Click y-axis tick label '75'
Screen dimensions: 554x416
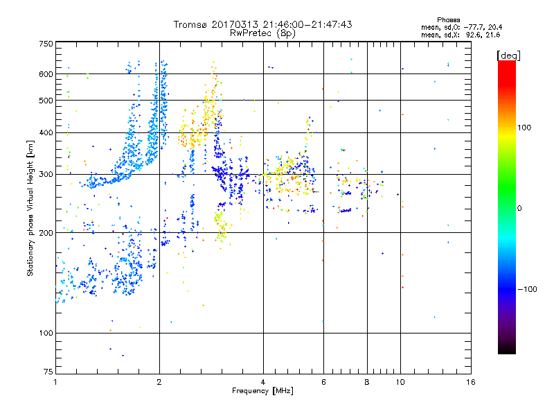pos(48,372)
